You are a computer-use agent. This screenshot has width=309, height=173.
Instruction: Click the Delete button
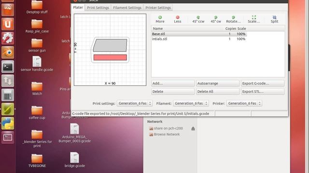point(173,91)
